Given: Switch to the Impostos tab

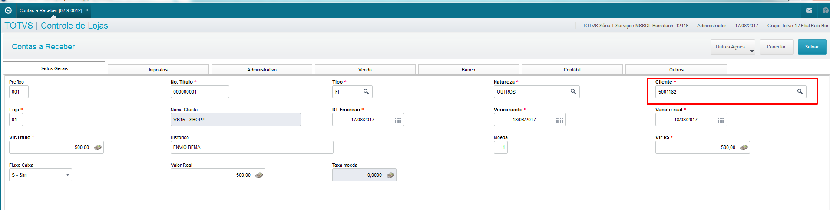Looking at the screenshot, I should [x=158, y=70].
